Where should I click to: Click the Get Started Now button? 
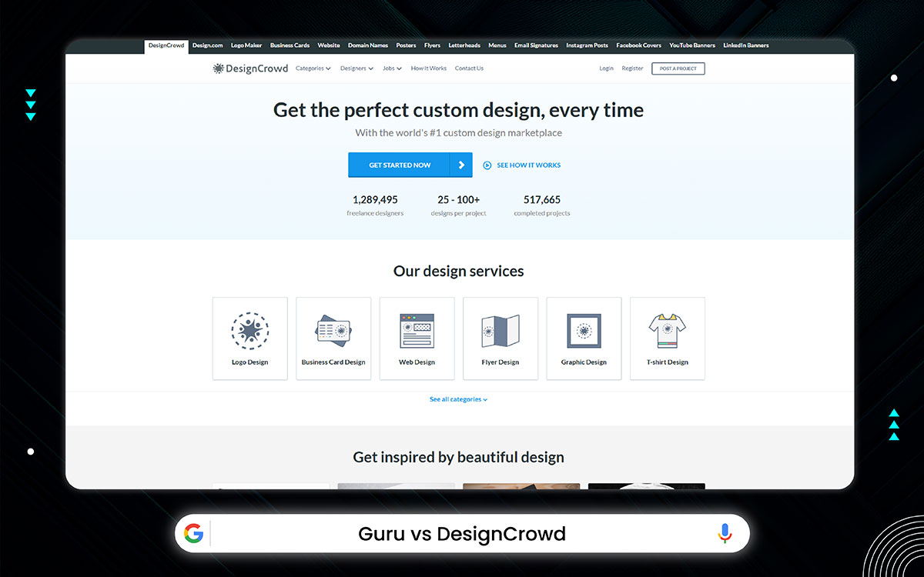[410, 165]
